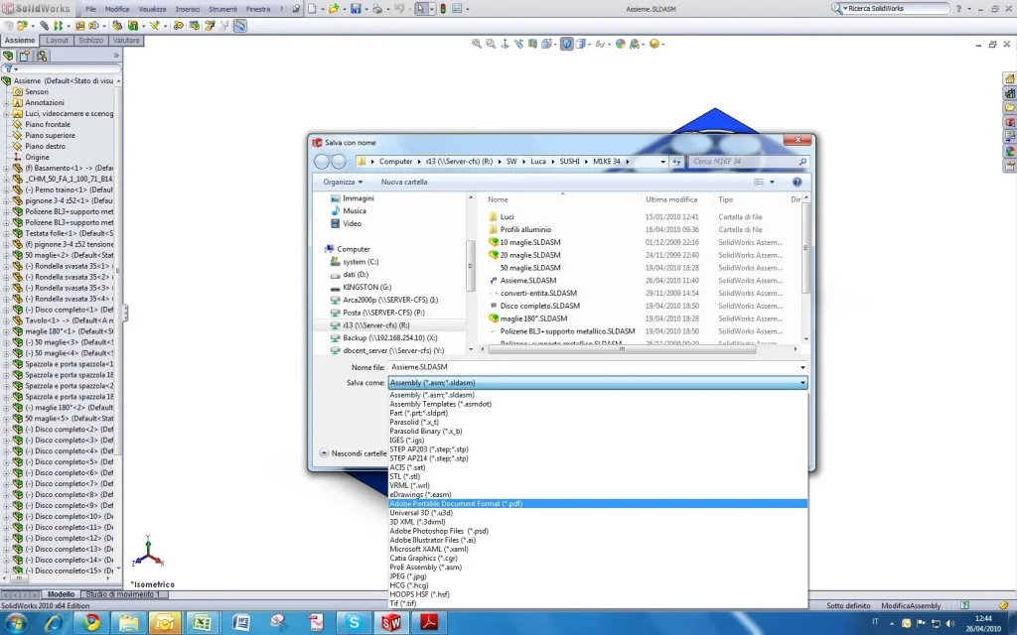1017x635 pixels.
Task: Click the Print icon in the top toolbar
Action: tap(376, 9)
